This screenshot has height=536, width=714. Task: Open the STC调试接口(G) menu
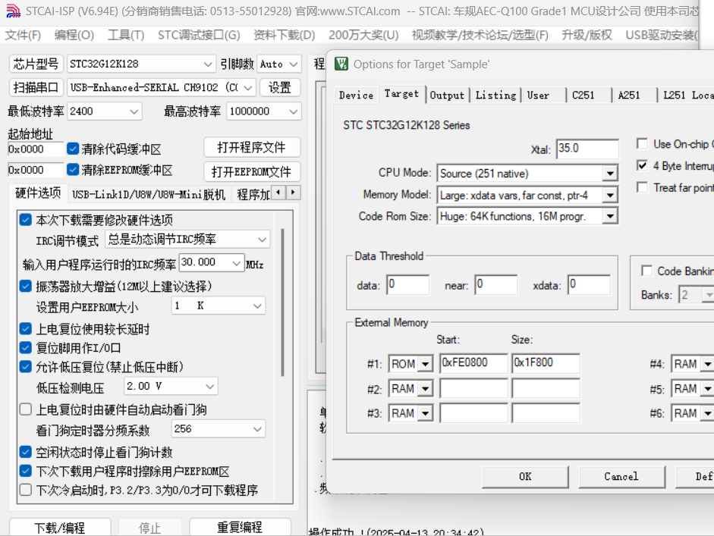tap(199, 35)
